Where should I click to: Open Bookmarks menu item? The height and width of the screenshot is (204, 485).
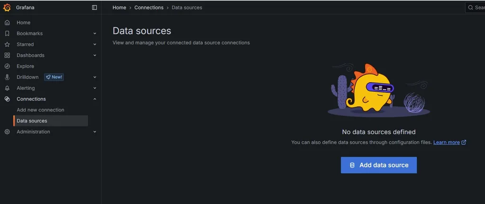[30, 33]
